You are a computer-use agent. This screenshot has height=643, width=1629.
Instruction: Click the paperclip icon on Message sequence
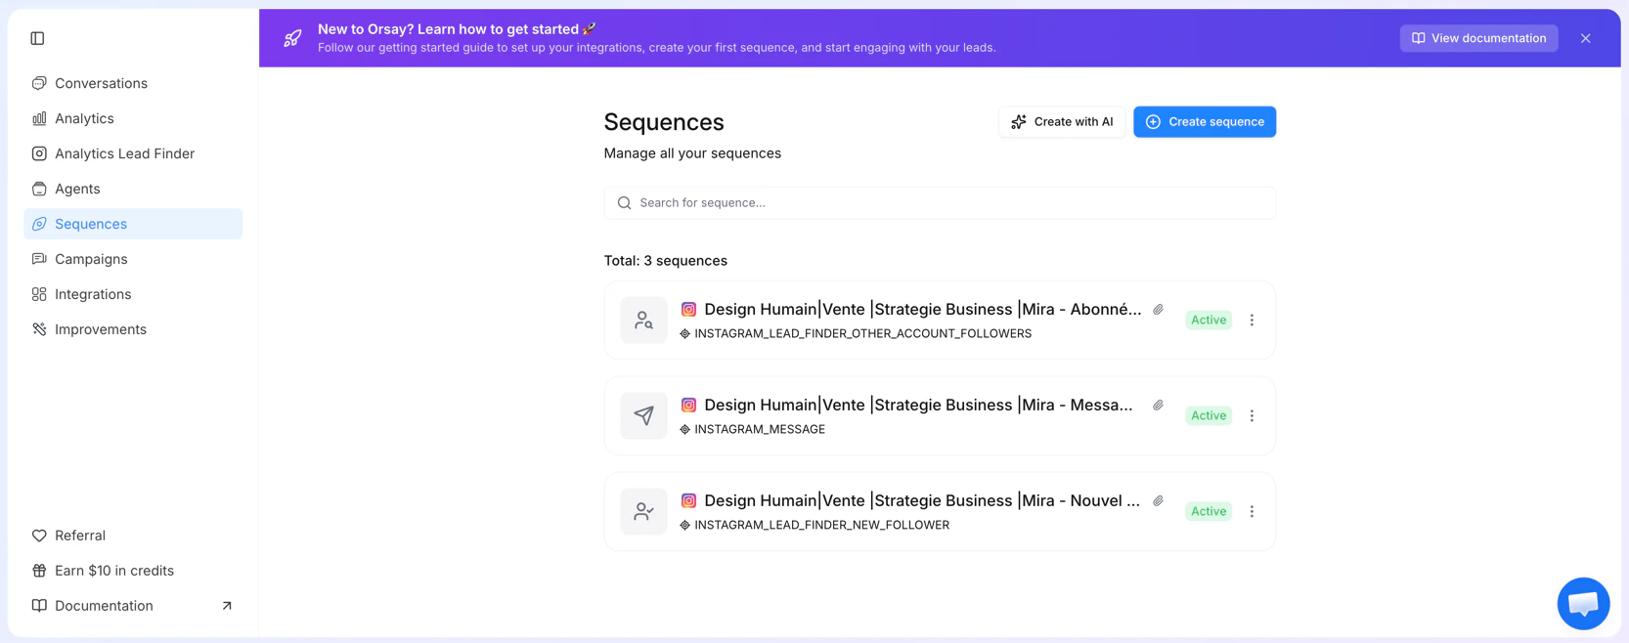pyautogui.click(x=1158, y=406)
